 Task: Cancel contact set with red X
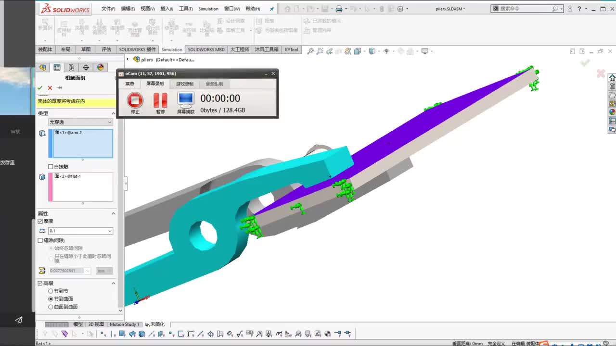coord(50,88)
